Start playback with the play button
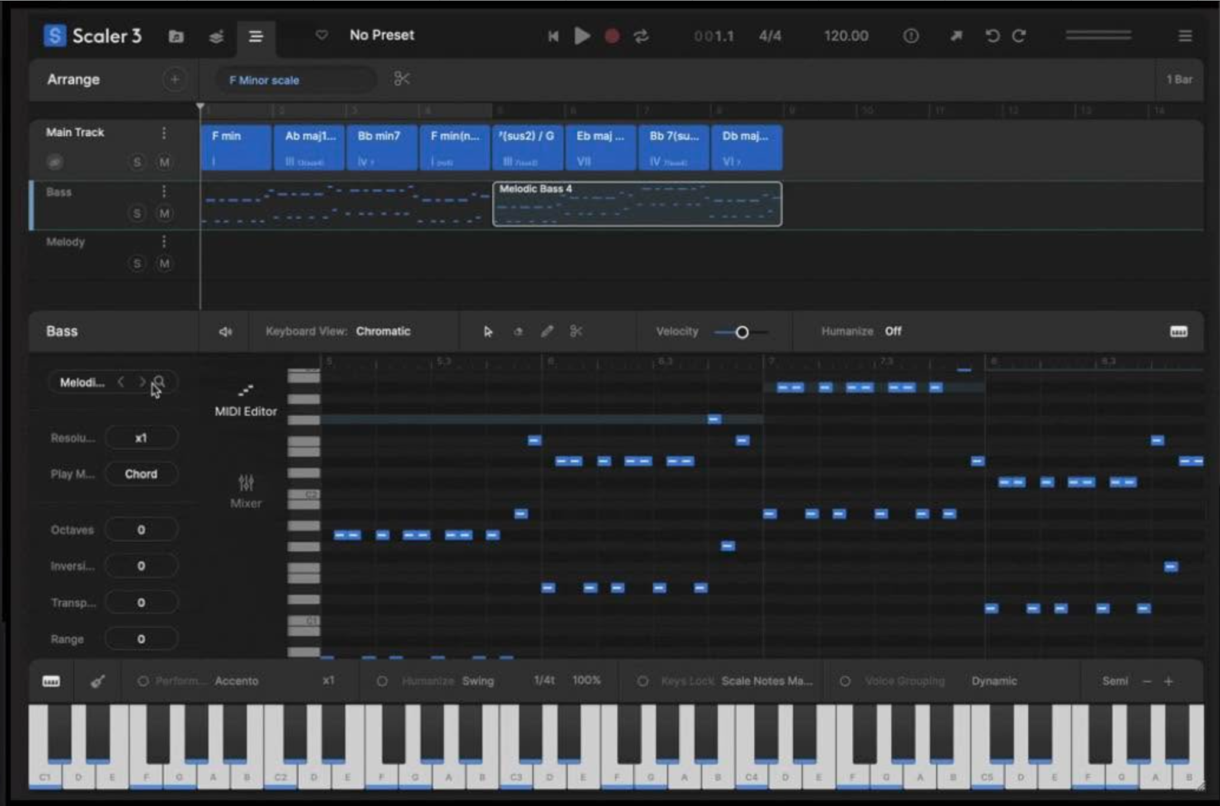This screenshot has width=1220, height=806. coord(582,37)
